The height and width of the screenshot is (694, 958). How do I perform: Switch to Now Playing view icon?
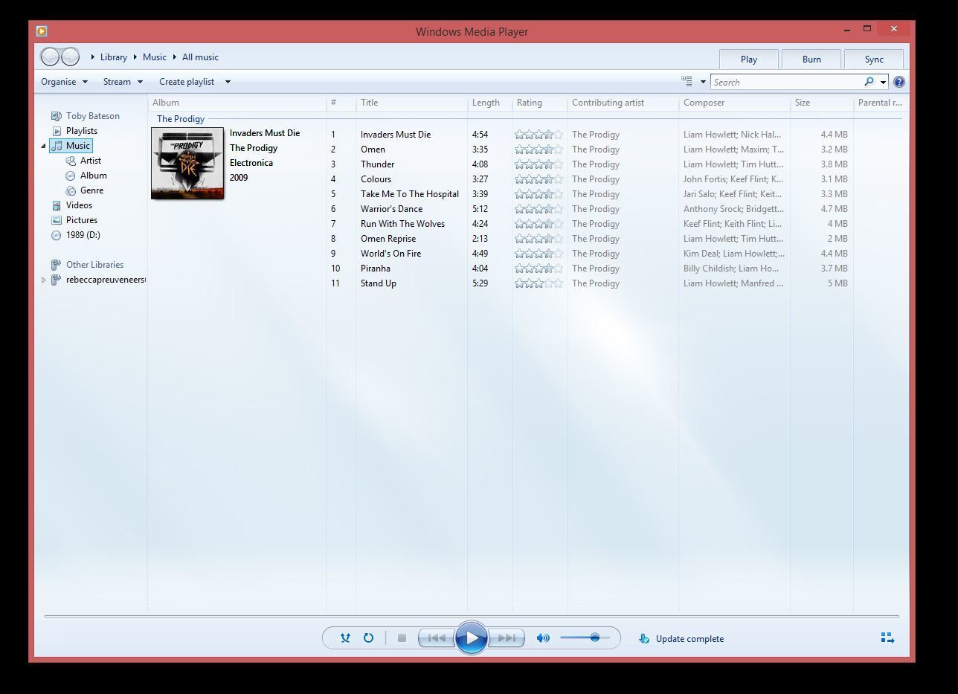tap(887, 637)
